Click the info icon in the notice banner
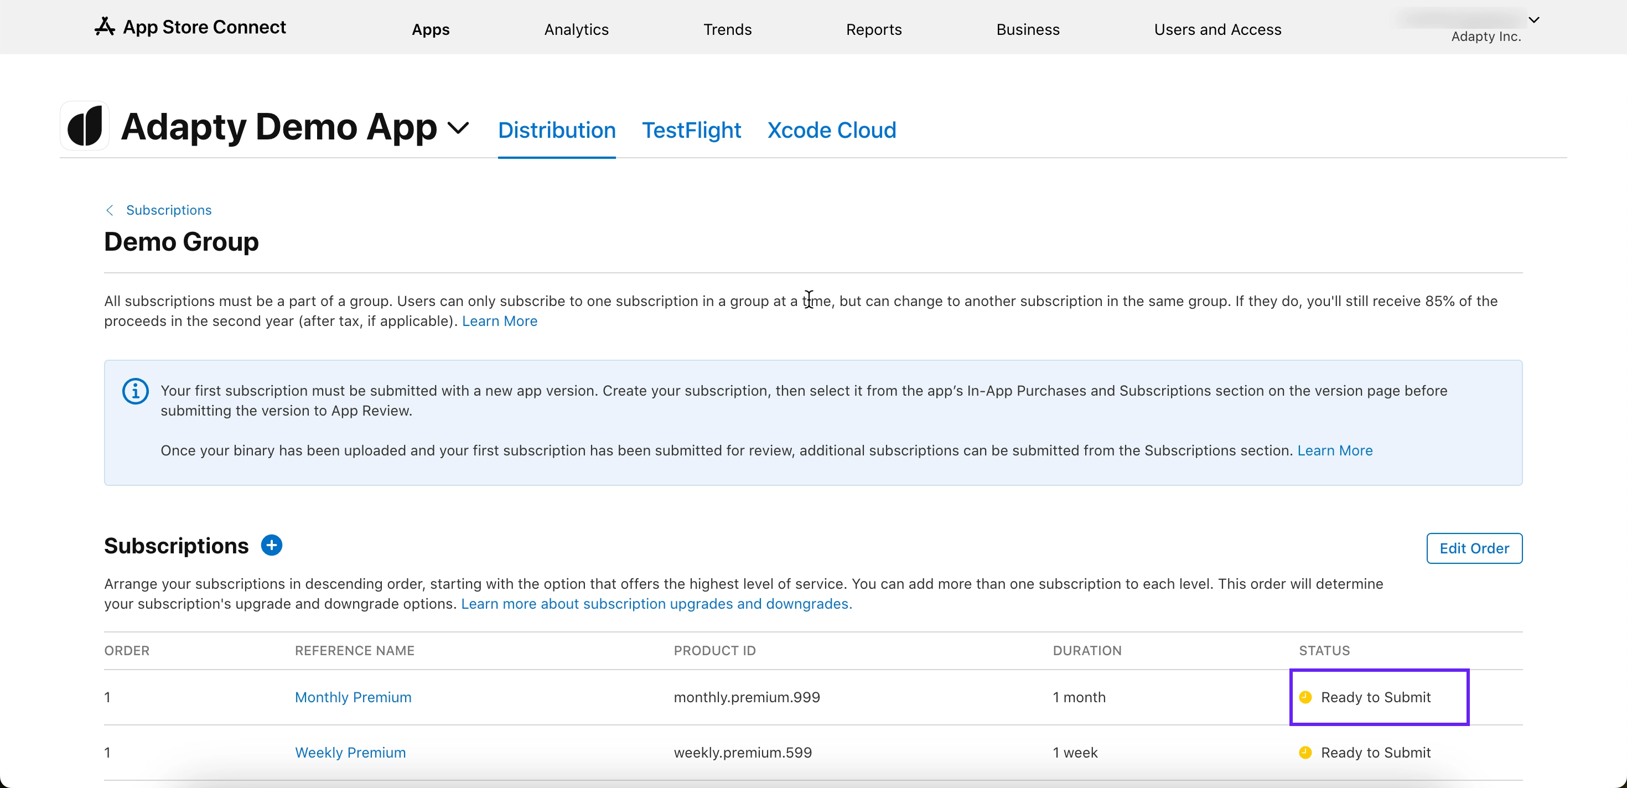The image size is (1627, 788). click(x=135, y=391)
